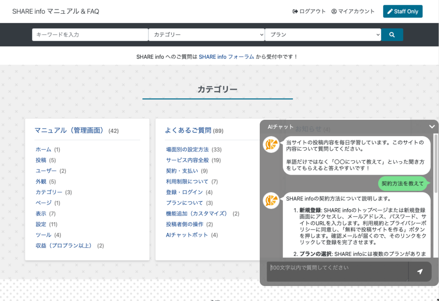This screenshot has height=301, width=439.
Task: Click the chat panel scrollbar
Action: pos(436,163)
